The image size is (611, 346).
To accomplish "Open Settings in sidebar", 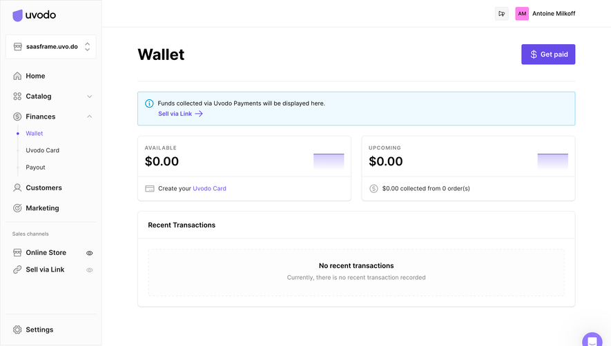I will pos(39,329).
